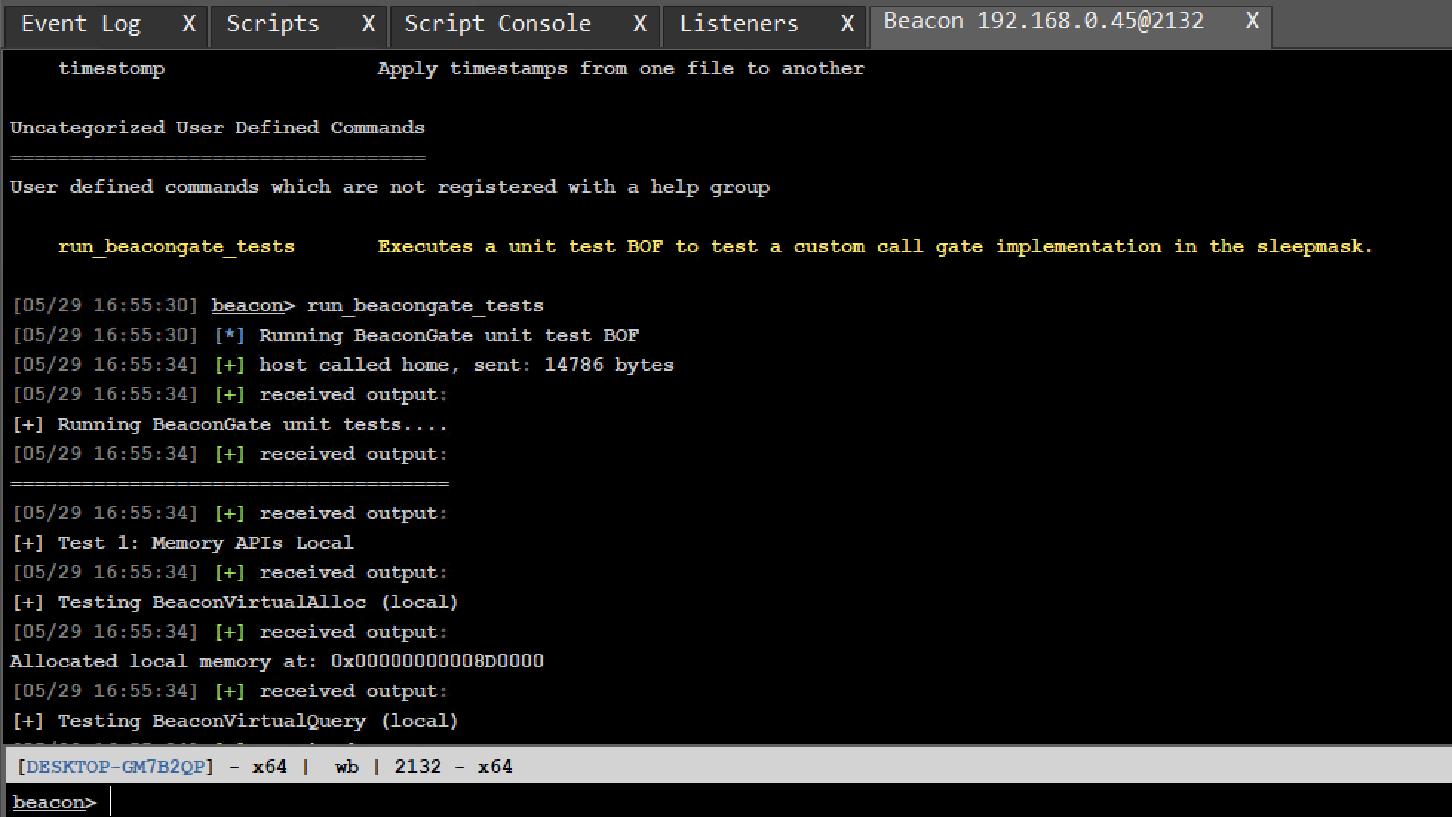Switch to the Script Console tab
1452x817 pixels.
(x=497, y=23)
